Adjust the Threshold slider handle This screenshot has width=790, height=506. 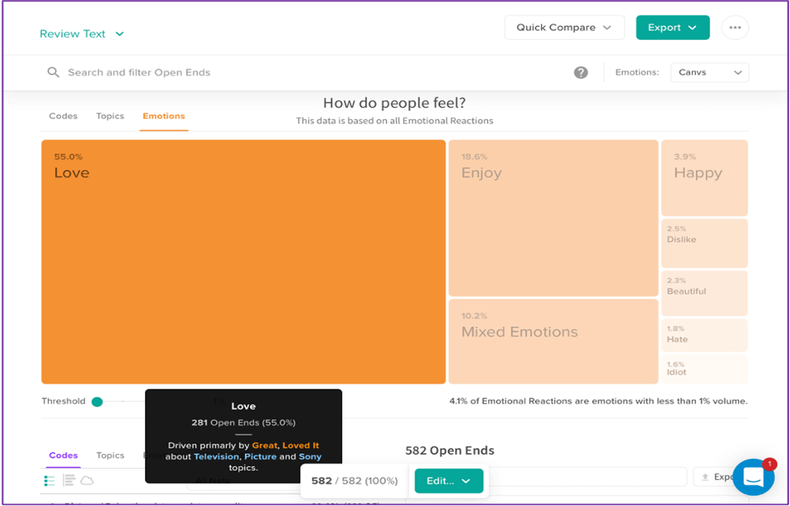click(x=97, y=401)
